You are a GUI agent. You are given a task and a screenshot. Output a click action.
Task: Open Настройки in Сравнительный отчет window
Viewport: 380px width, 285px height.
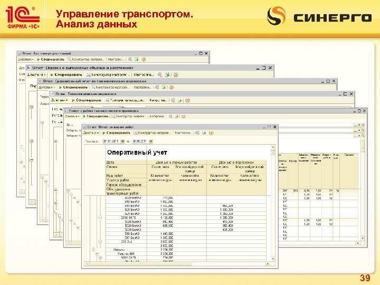click(x=142, y=87)
